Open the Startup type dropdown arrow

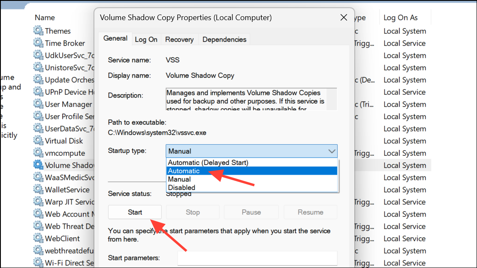(332, 151)
